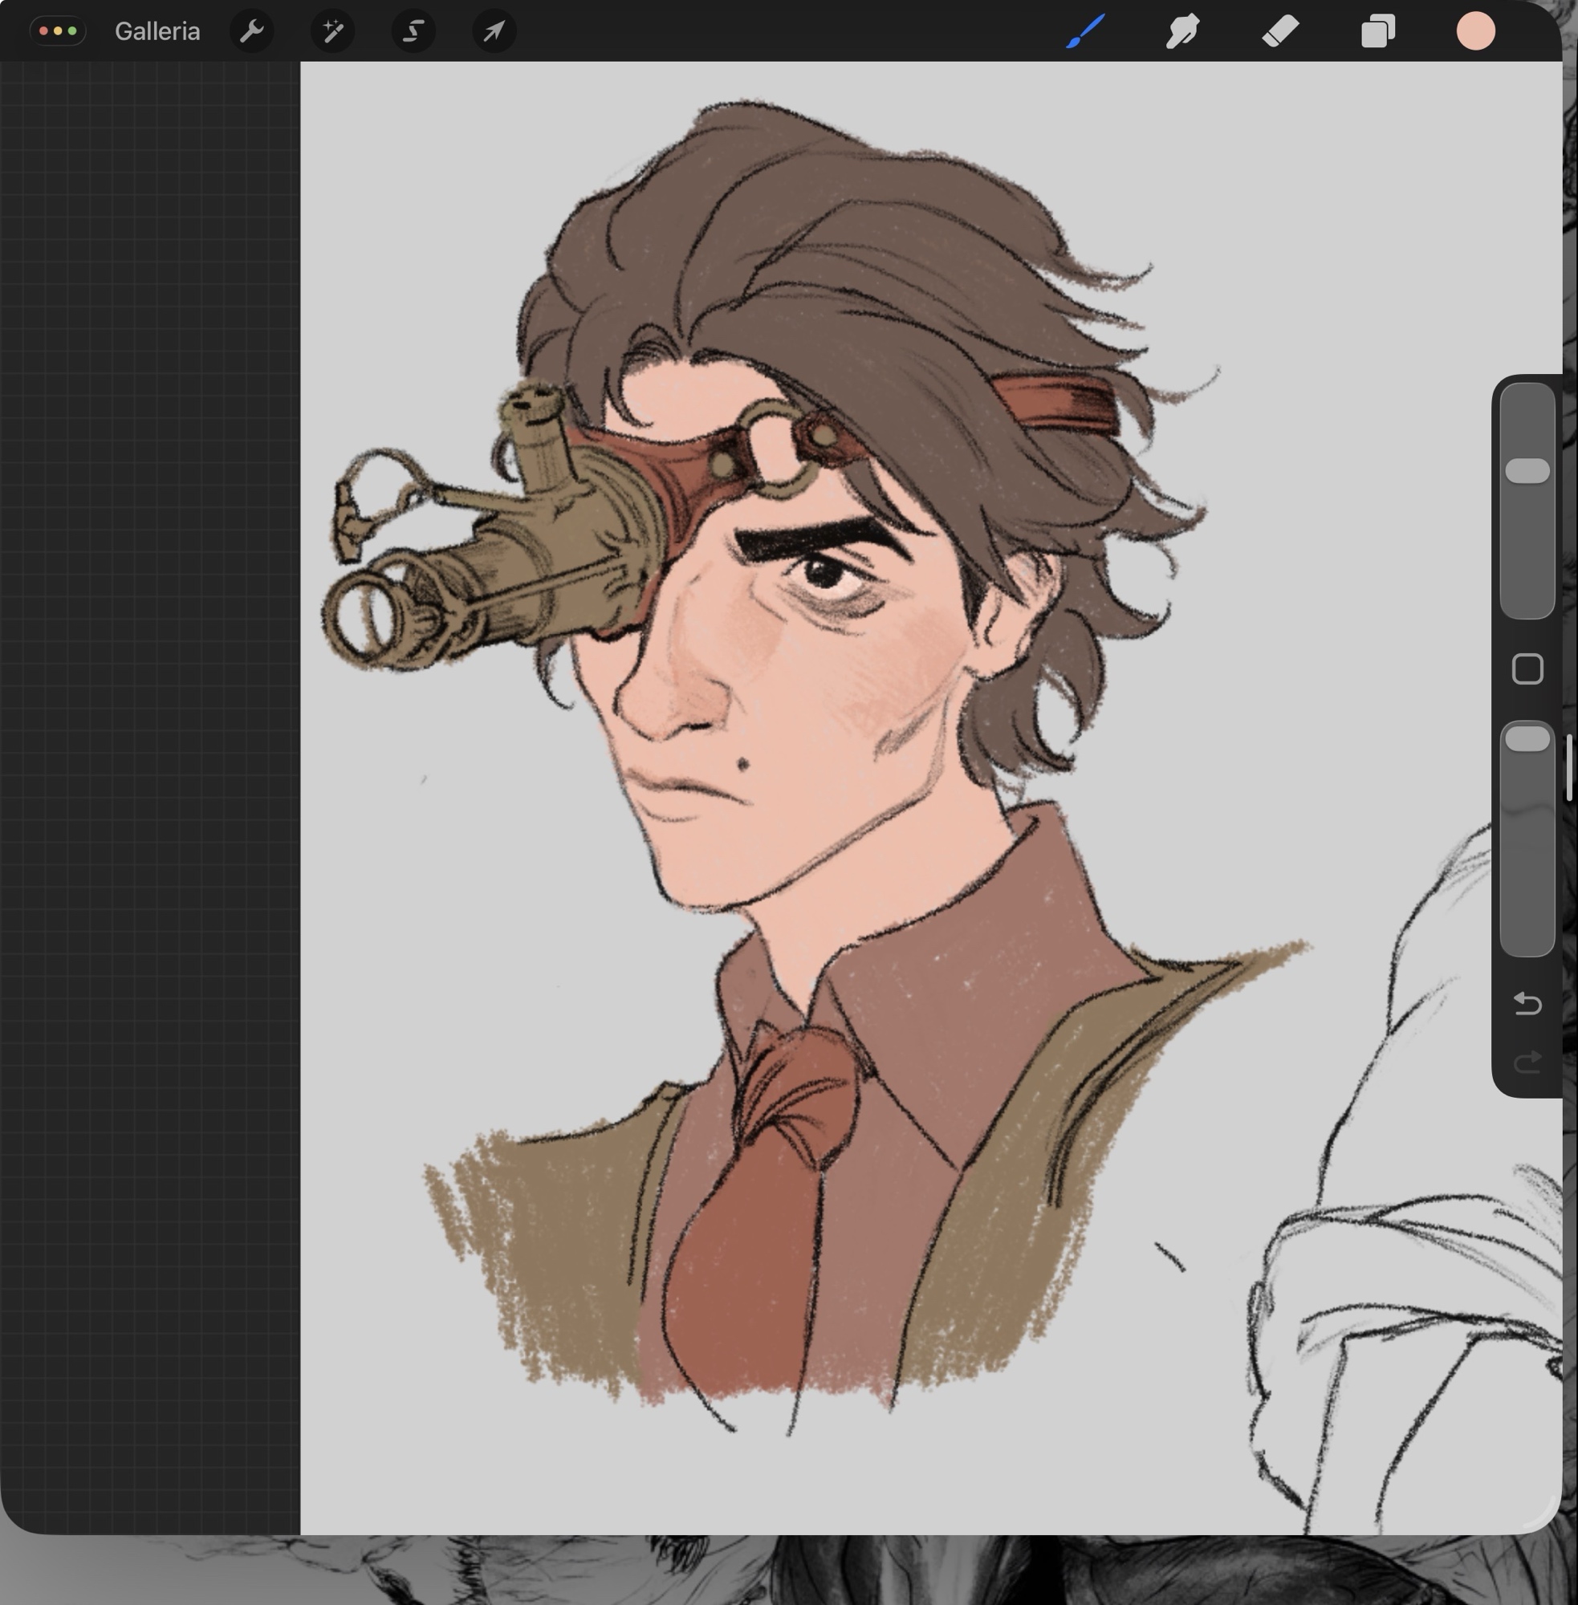Select the Smudge finger tool
Screen dimensions: 1578x1605
pos(1181,31)
